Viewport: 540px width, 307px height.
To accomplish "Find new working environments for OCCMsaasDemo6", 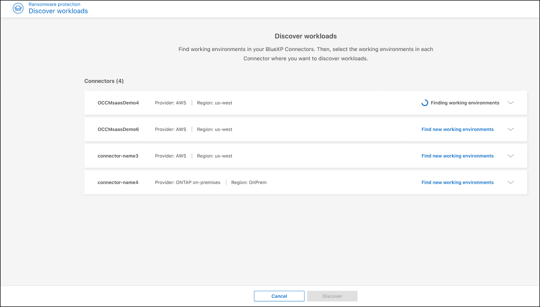I will 457,129.
